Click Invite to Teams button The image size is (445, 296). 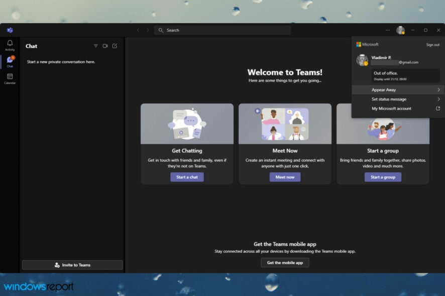point(72,265)
